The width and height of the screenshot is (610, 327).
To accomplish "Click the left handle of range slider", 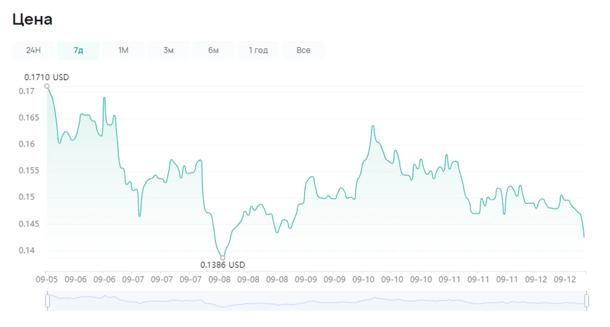I will click(47, 300).
